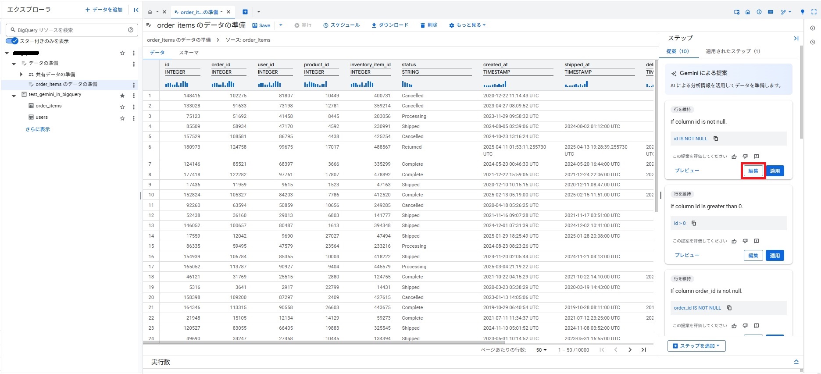The image size is (821, 374).
Task: Open the 適用されたステップ tab
Action: (732, 51)
